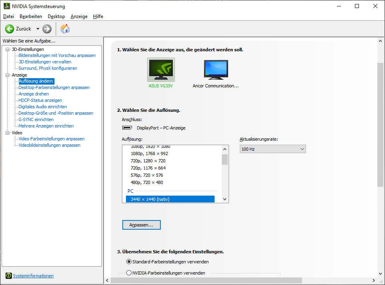
Task: Click the DisplayPort connector icon
Action: [127, 127]
